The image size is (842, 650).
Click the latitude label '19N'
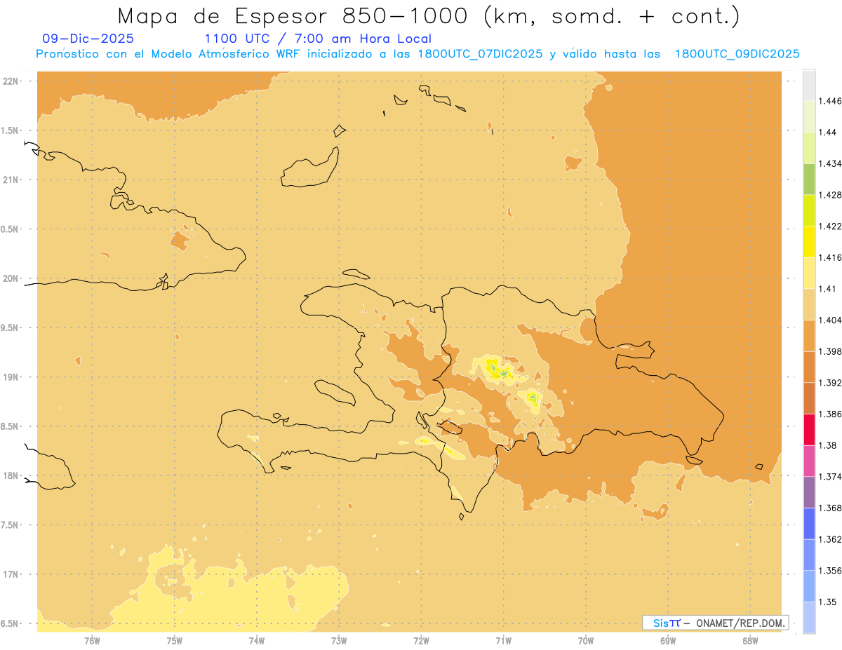pyautogui.click(x=11, y=377)
